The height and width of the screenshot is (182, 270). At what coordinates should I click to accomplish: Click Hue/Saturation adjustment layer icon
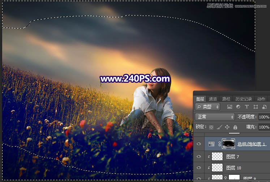(x=211, y=144)
